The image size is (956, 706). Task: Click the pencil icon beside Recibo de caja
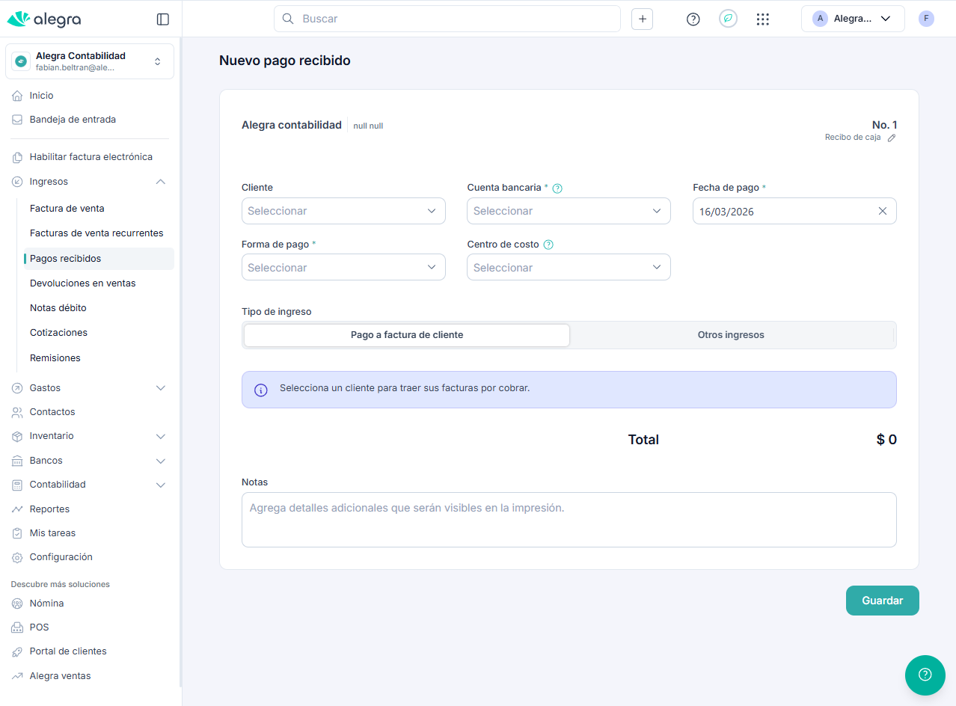click(x=891, y=138)
